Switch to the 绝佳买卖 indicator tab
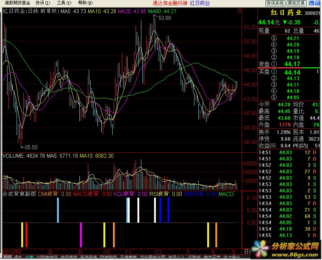The height and width of the screenshot is (260, 322). point(212,257)
